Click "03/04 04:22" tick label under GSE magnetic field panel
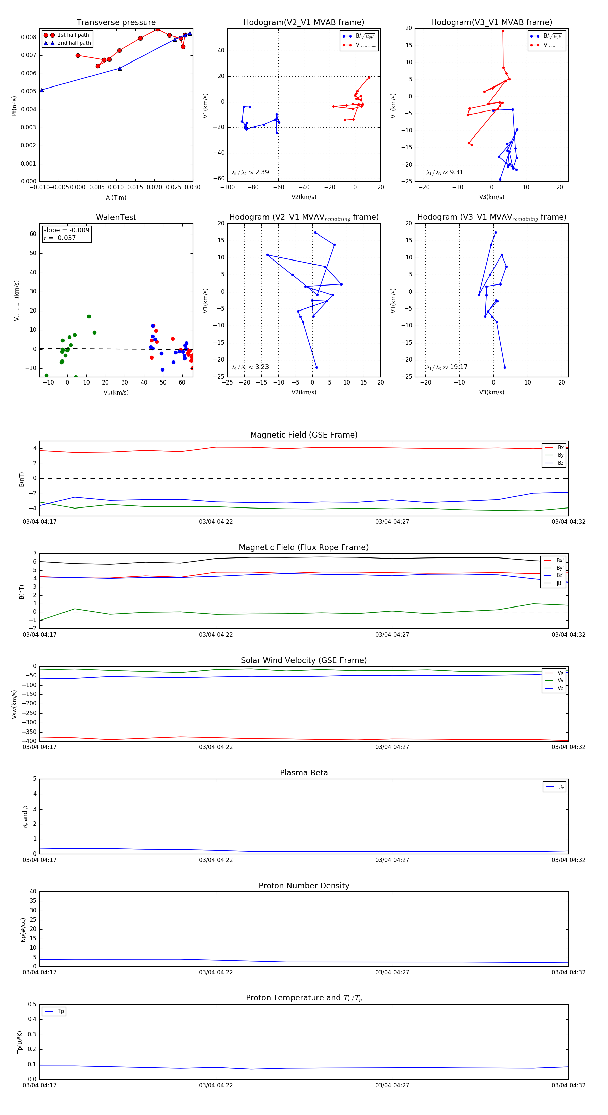Viewport: 608px width, 1115px height. coord(216,522)
